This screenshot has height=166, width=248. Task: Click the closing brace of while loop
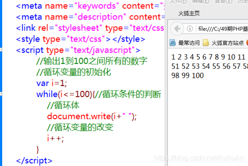(38, 150)
